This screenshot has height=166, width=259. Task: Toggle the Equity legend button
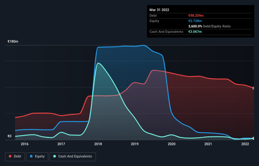pos(37,157)
